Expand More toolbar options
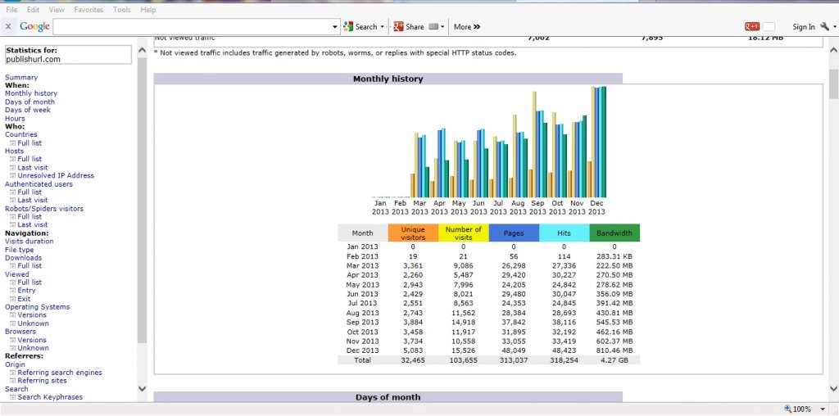The height and width of the screenshot is (416, 839). pyautogui.click(x=467, y=27)
